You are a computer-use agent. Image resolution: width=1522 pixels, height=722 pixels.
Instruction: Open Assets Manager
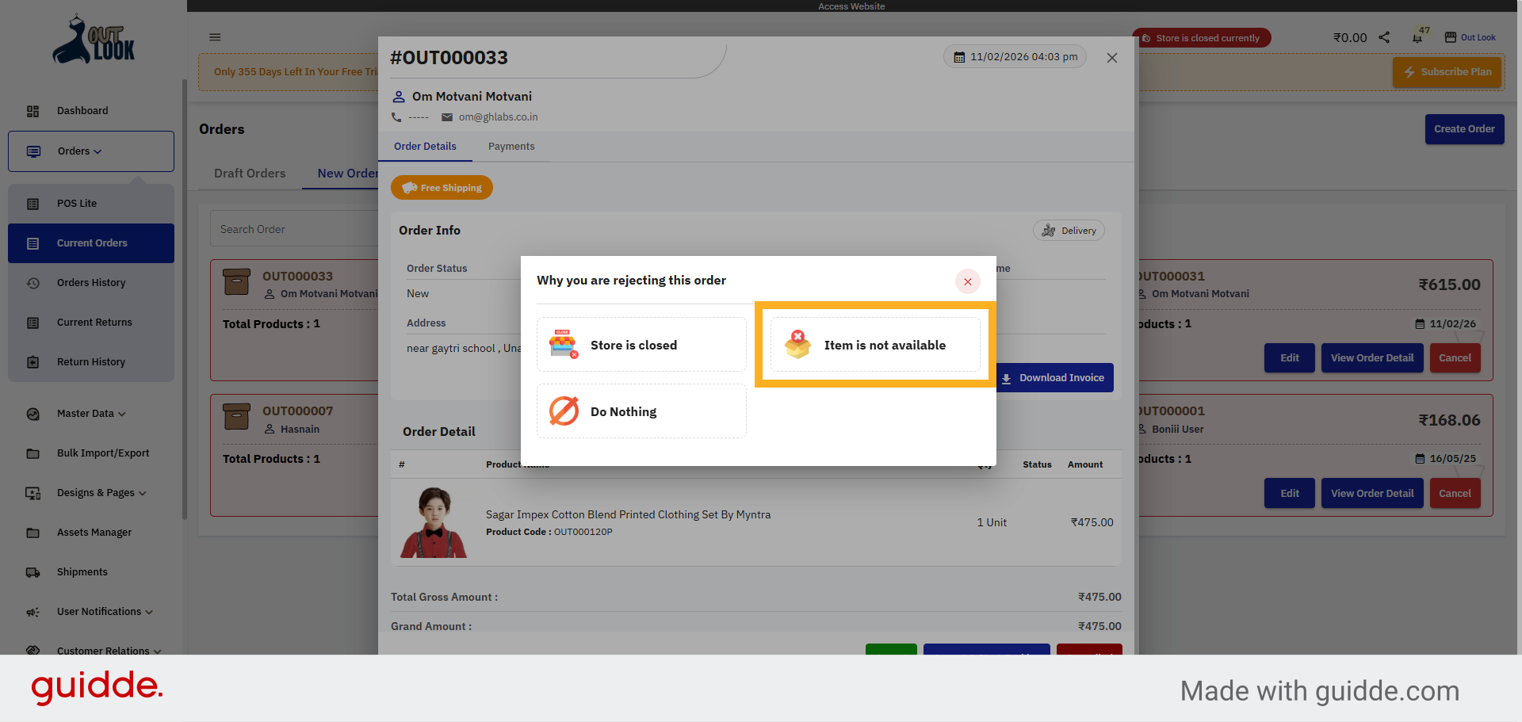[91, 533]
